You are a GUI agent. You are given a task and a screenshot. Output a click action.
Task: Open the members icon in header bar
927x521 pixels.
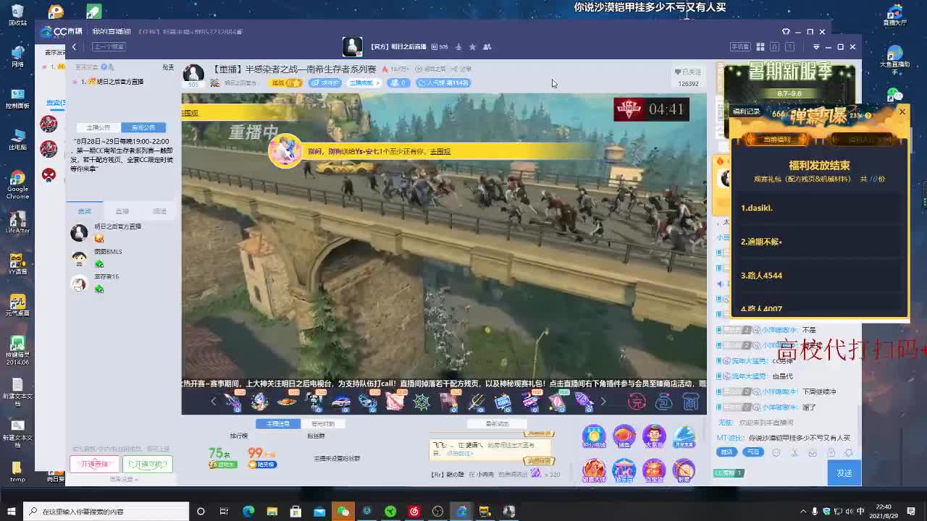pos(487,47)
